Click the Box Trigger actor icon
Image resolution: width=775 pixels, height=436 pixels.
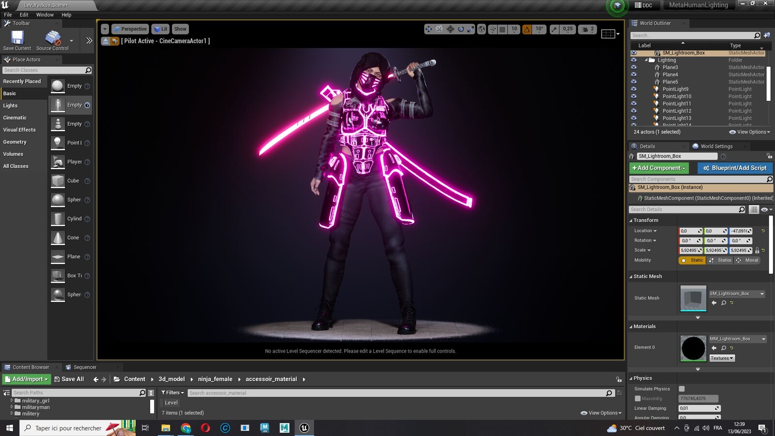[58, 276]
